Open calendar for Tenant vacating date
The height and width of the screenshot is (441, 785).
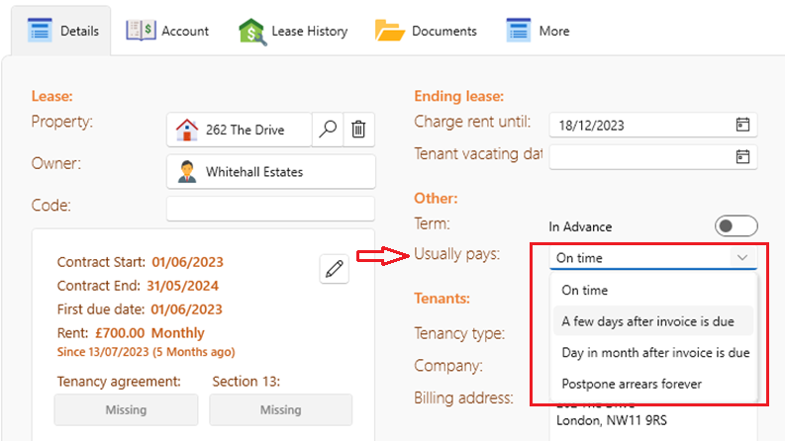742,156
